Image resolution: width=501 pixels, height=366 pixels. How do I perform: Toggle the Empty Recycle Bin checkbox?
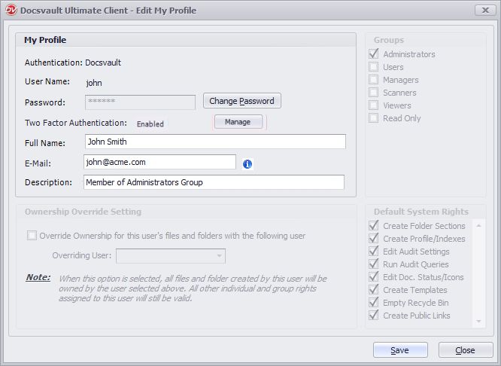coord(374,303)
